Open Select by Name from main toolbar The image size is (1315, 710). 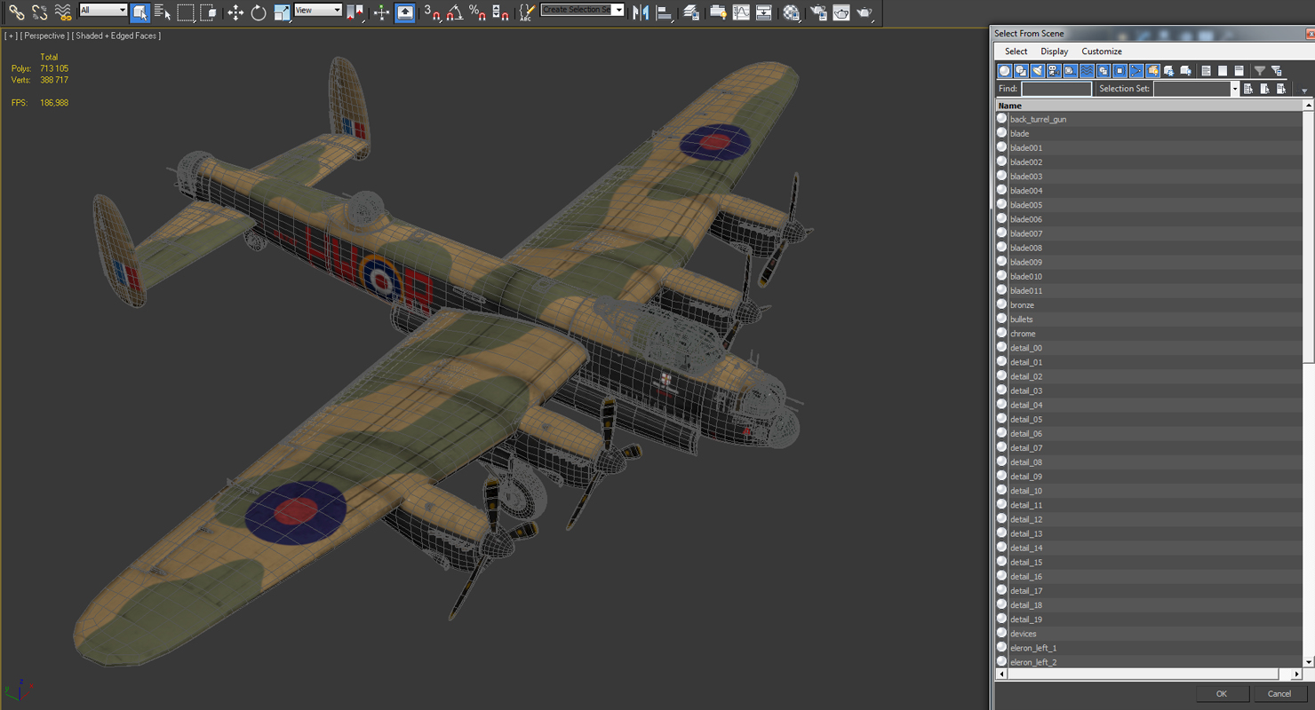click(162, 12)
